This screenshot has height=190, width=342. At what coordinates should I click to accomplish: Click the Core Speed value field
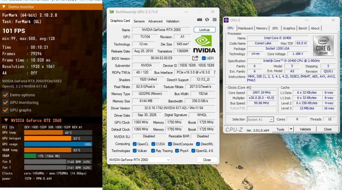pos(261,93)
